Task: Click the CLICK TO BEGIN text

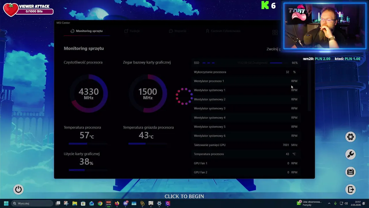Action: [184, 196]
